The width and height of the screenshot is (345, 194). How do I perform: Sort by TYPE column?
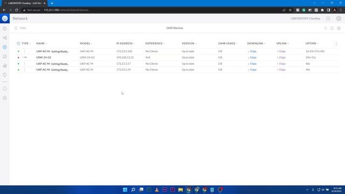pyautogui.click(x=26, y=43)
